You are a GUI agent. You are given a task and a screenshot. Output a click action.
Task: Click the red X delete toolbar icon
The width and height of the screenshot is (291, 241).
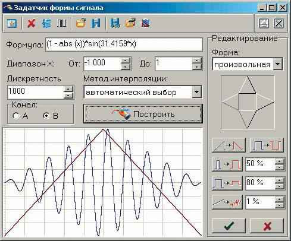coord(32,24)
